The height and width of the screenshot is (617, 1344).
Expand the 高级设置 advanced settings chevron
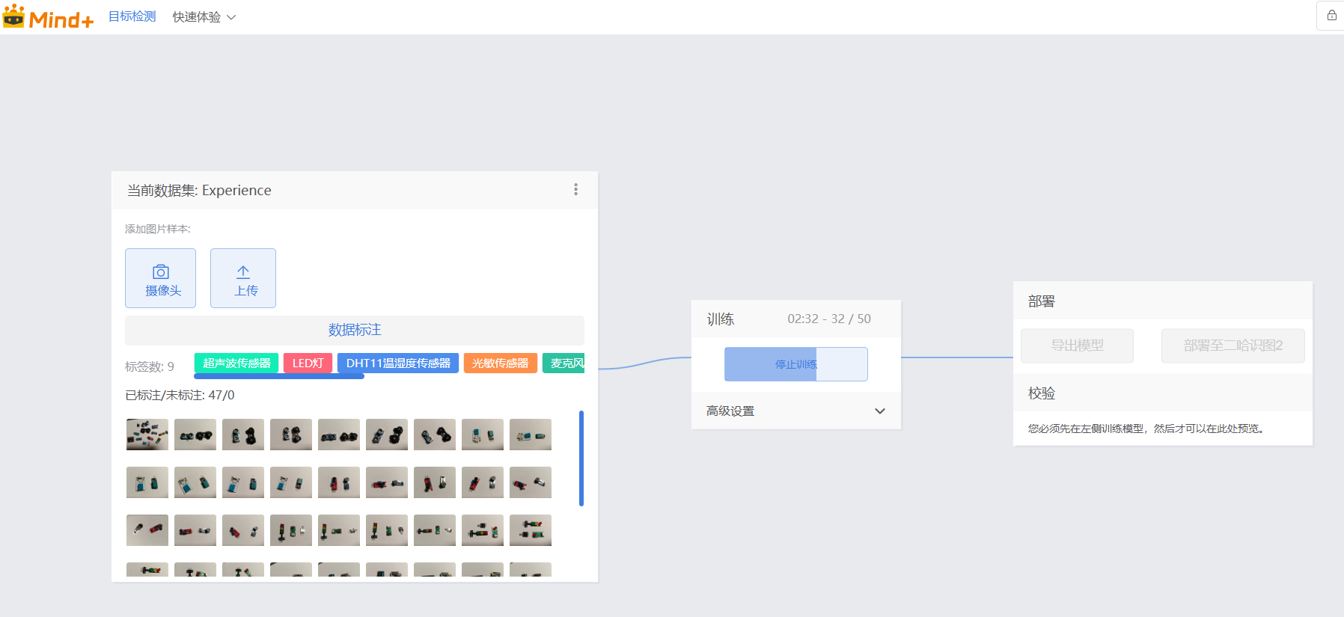click(879, 411)
